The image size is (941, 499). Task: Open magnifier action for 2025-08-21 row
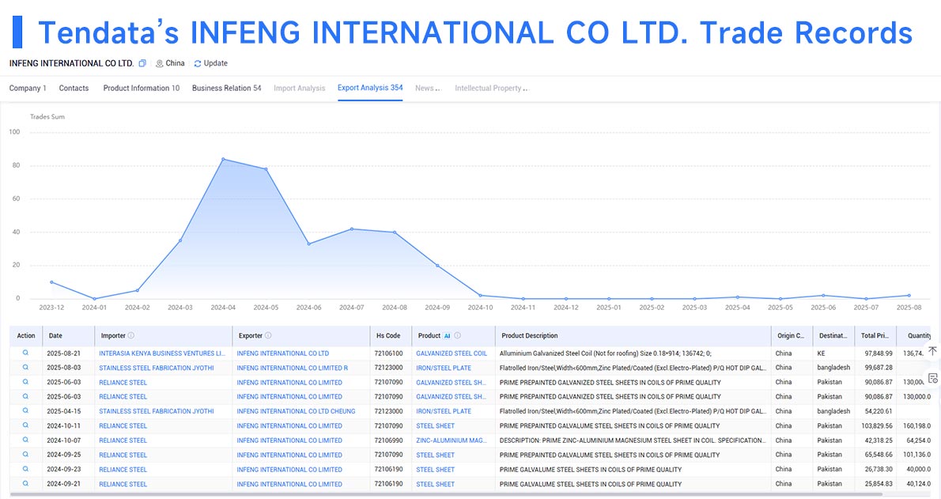(26, 353)
